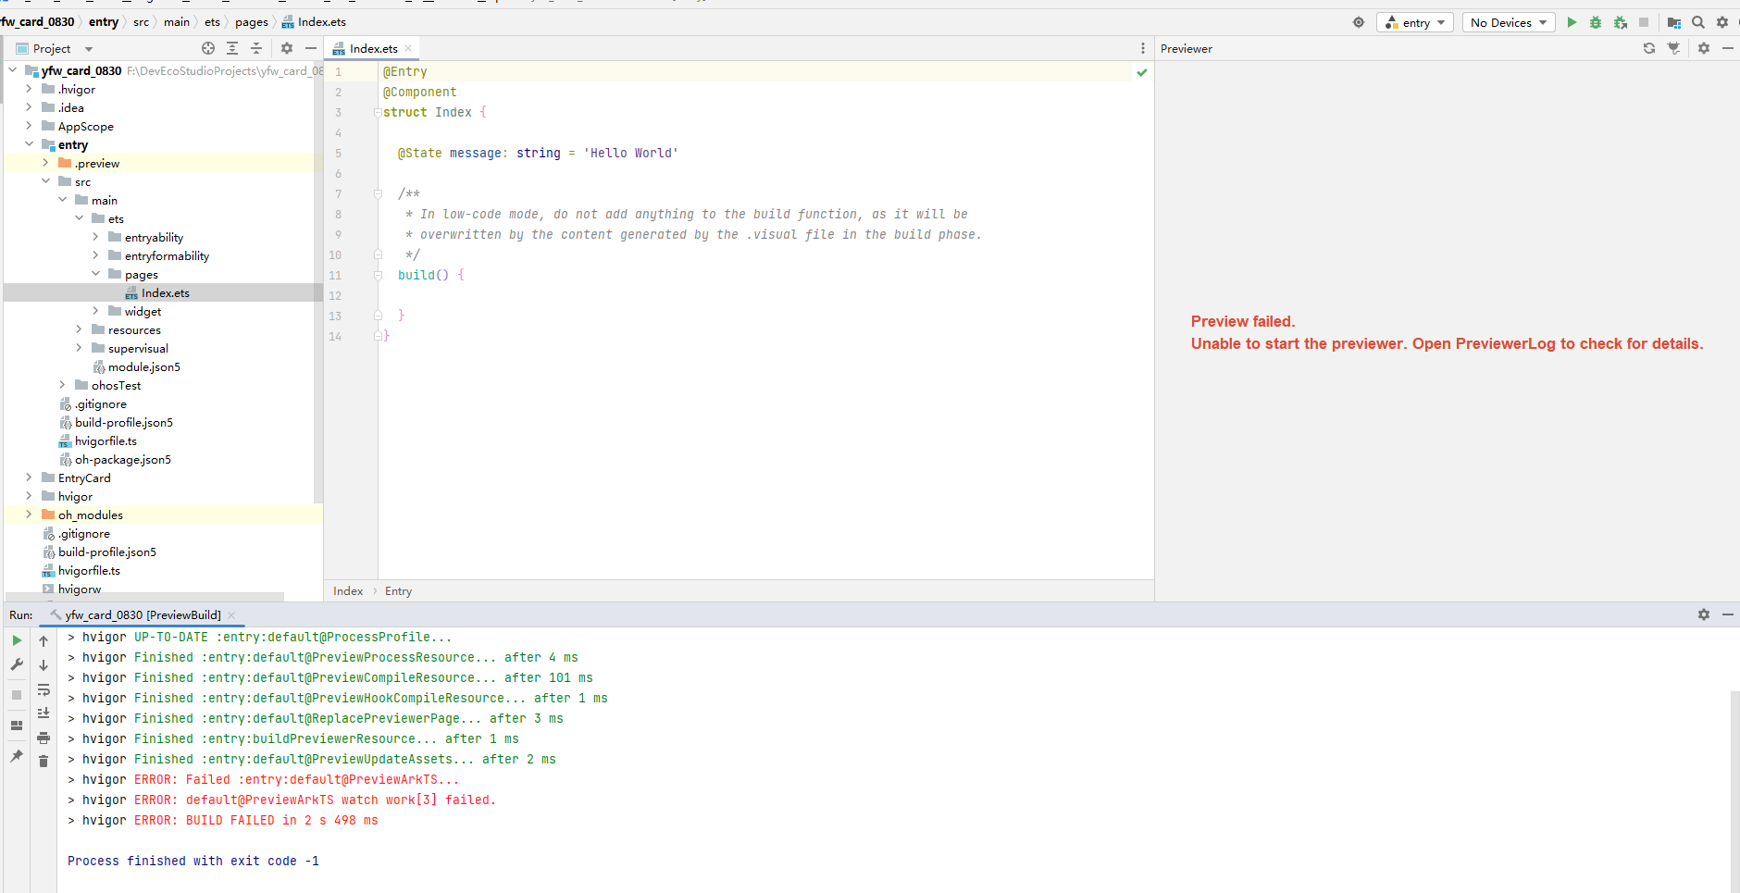1740x893 pixels.
Task: Hide the Project tool window
Action: pyautogui.click(x=311, y=48)
